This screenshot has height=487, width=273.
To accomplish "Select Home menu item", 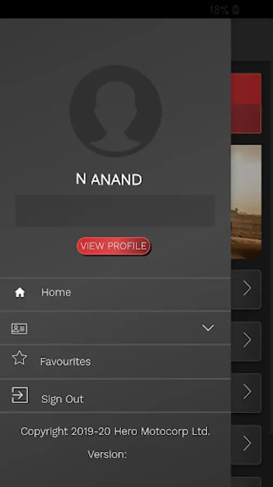I will point(115,293).
